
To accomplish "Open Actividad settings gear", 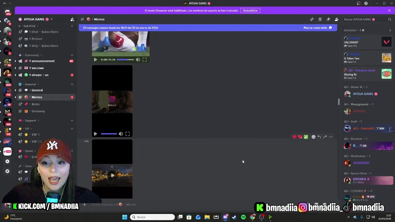I will (x=363, y=30).
